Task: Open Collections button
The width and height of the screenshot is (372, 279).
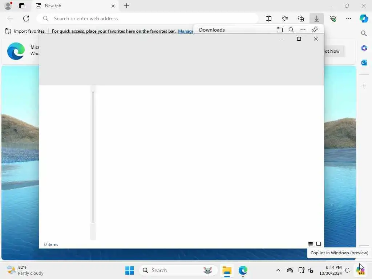Action: click(301, 19)
